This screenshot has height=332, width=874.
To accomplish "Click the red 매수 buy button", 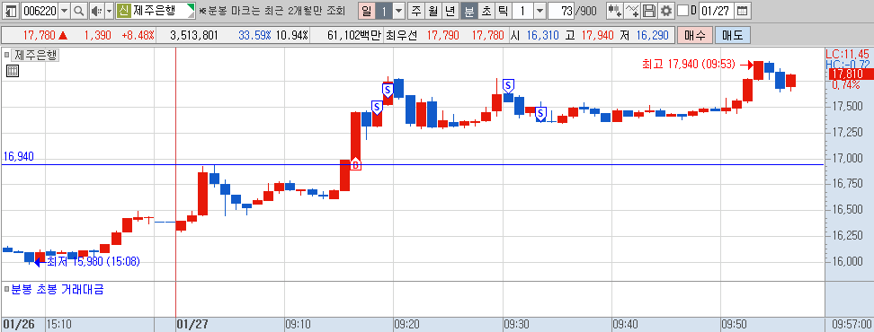I will pyautogui.click(x=694, y=36).
